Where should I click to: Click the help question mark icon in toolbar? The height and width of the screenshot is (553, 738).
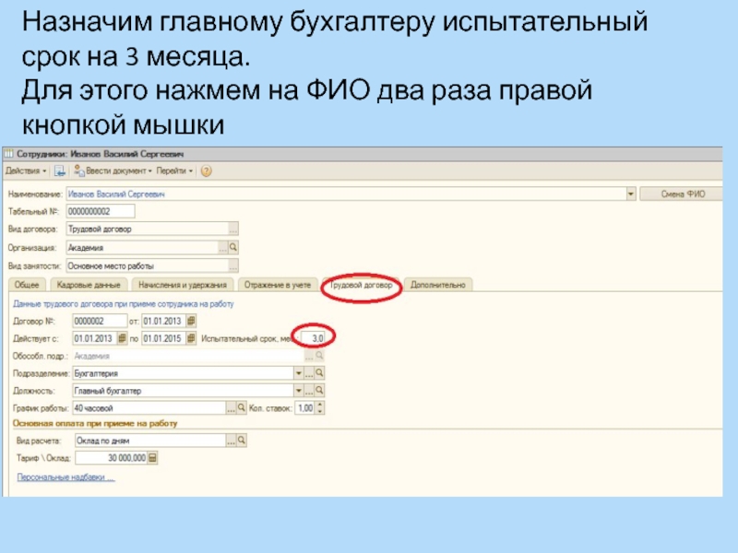pyautogui.click(x=207, y=171)
